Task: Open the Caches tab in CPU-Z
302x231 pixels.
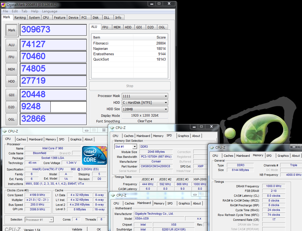Action: (21, 139)
